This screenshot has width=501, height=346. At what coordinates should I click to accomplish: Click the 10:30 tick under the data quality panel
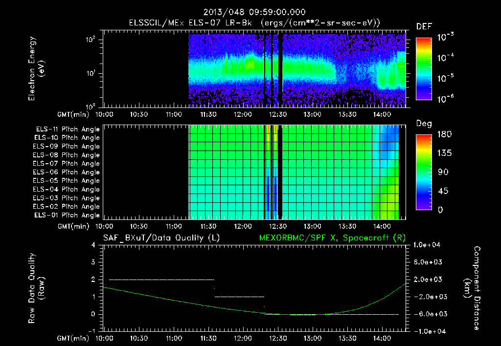(x=139, y=338)
